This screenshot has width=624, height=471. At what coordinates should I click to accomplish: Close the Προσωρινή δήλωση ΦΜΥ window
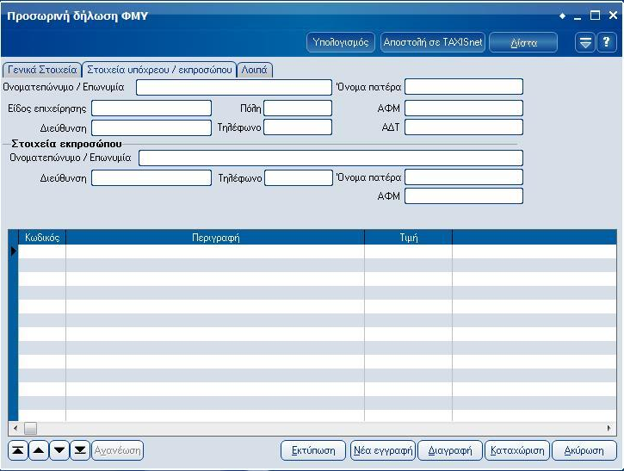[x=613, y=15]
